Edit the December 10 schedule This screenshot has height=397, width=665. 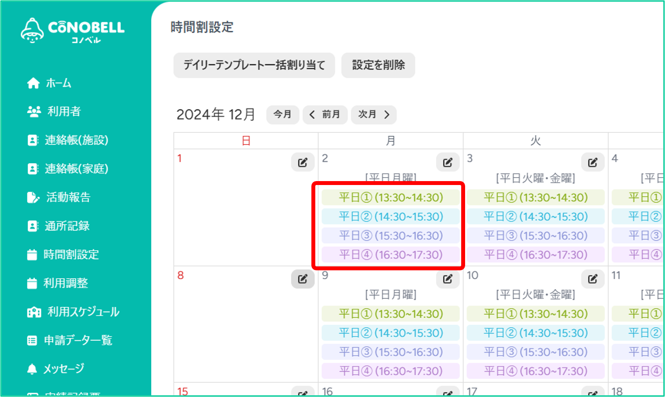pos(593,279)
